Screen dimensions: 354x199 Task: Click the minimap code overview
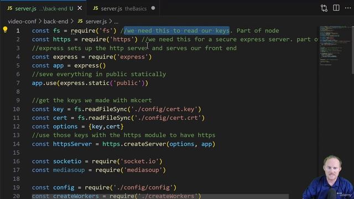(x=335, y=45)
